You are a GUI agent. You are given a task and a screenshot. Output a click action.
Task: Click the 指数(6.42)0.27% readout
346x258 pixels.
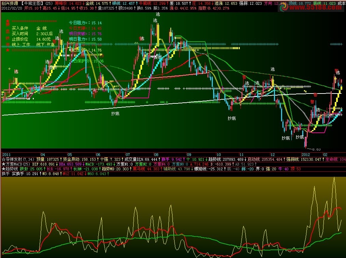pyautogui.click(x=213, y=8)
